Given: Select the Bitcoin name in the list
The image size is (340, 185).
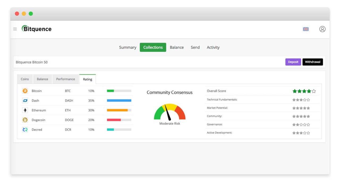Looking at the screenshot, I should [x=37, y=91].
